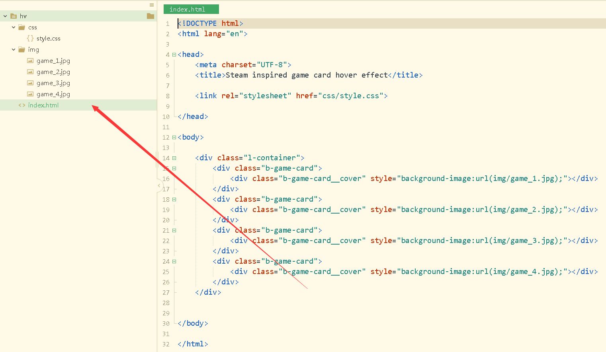Click the game_1.jpg image icon
This screenshot has width=606, height=352.
[x=30, y=60]
